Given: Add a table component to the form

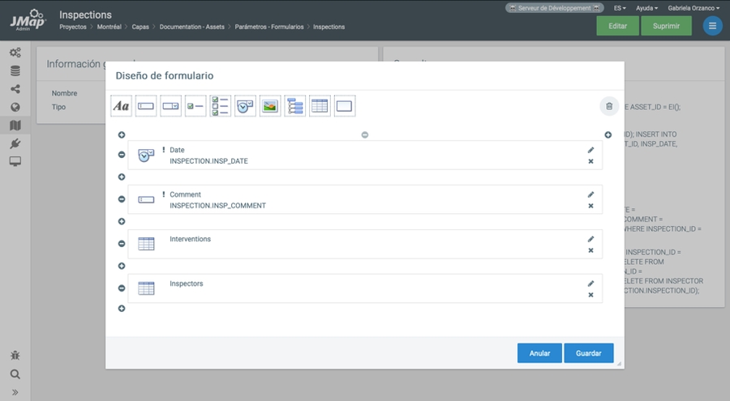Looking at the screenshot, I should [x=320, y=106].
